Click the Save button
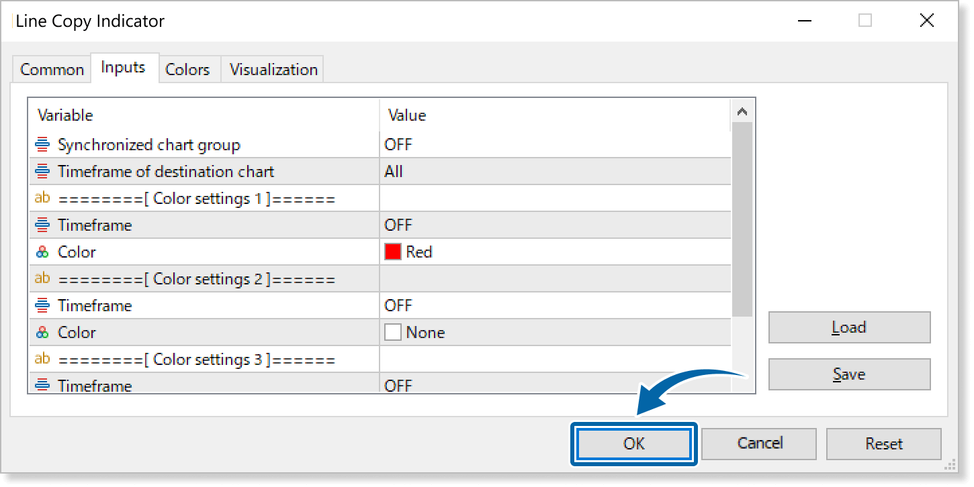The height and width of the screenshot is (487, 974). click(849, 374)
